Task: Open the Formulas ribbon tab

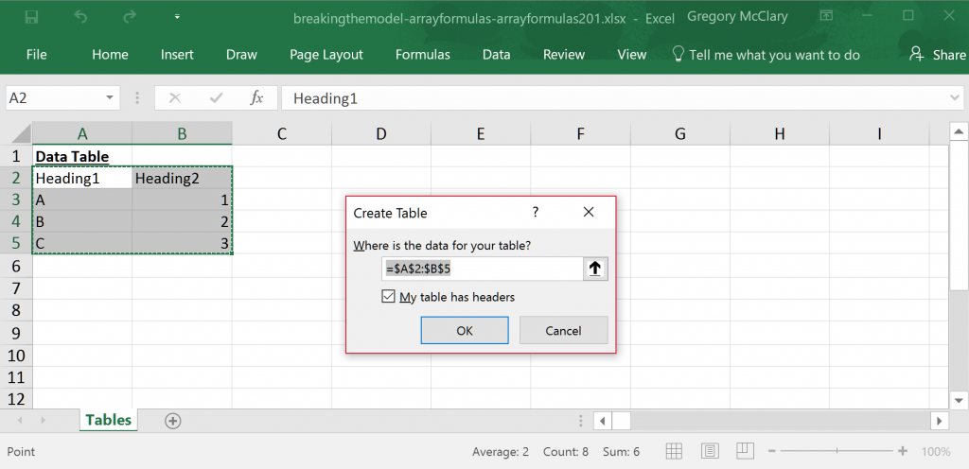Action: (x=422, y=55)
